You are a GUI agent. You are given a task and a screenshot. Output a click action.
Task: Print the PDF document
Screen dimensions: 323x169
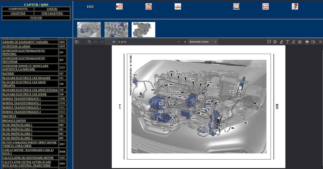307,42
